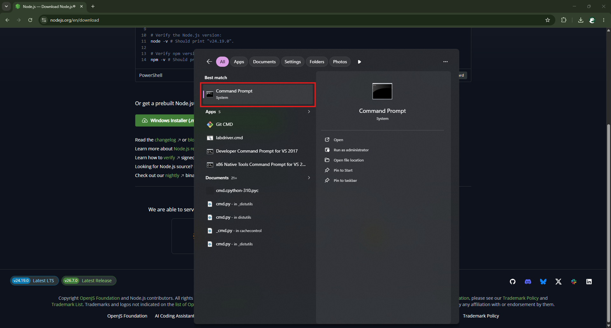Open Git CMD app result
Viewport: 611px width, 328px height.
pyautogui.click(x=258, y=124)
